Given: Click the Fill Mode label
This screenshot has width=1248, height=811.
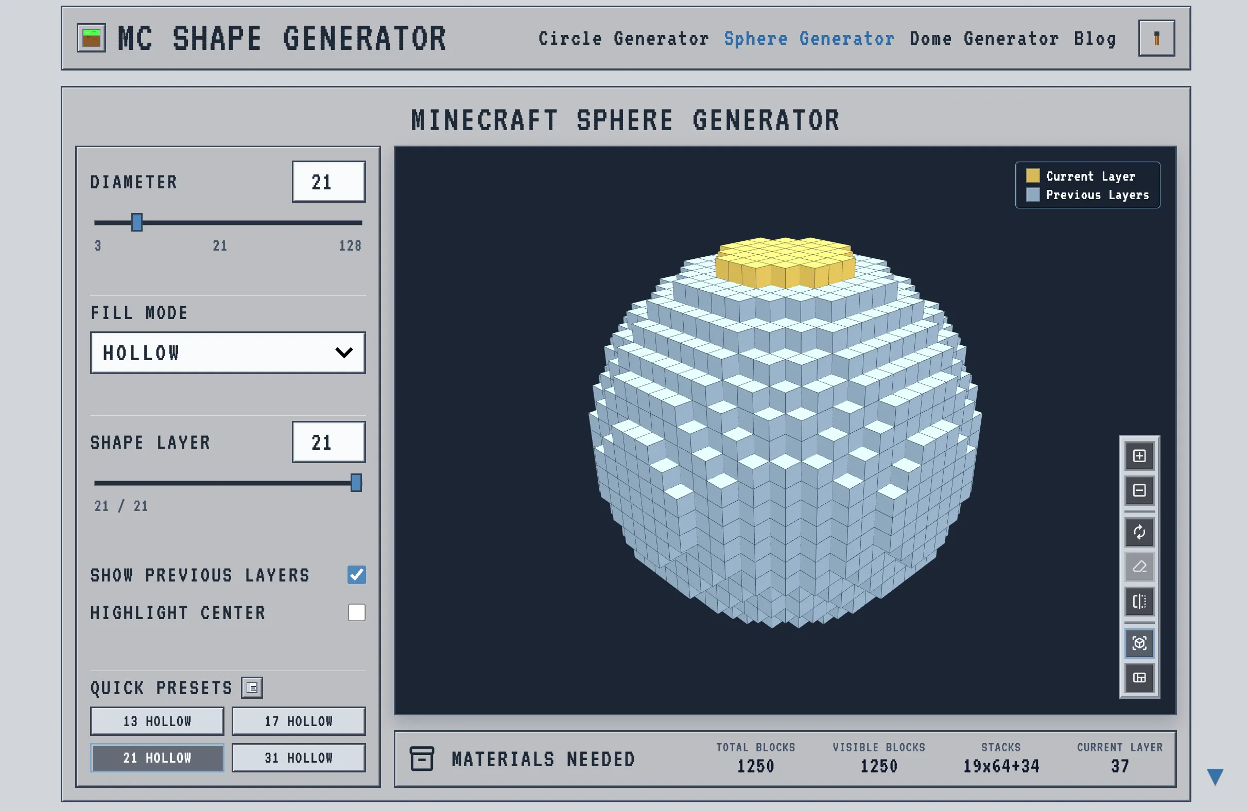Looking at the screenshot, I should [139, 313].
